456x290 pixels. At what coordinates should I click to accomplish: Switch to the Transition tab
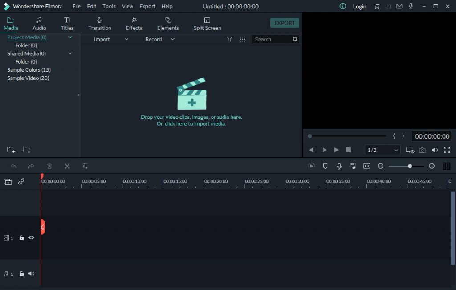point(99,23)
